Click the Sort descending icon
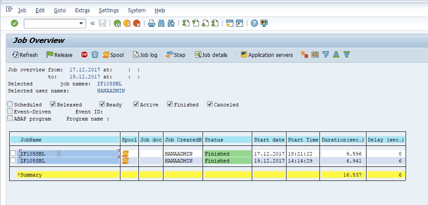Image resolution: width=428 pixels, height=205 pixels. click(x=347, y=54)
